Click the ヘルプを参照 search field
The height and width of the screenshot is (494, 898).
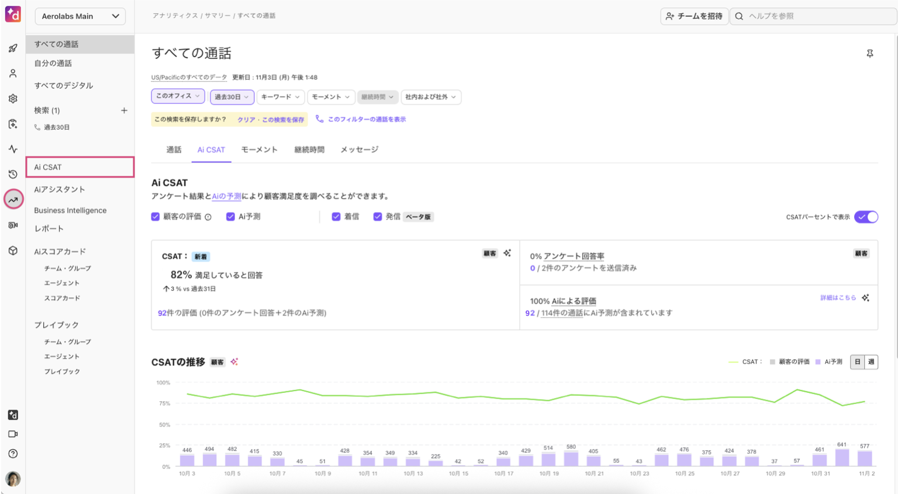pyautogui.click(x=814, y=16)
